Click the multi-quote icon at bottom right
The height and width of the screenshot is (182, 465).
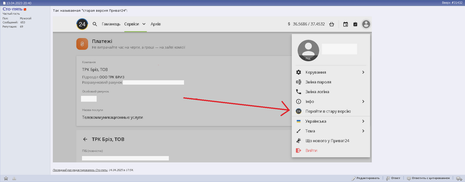coord(459,178)
